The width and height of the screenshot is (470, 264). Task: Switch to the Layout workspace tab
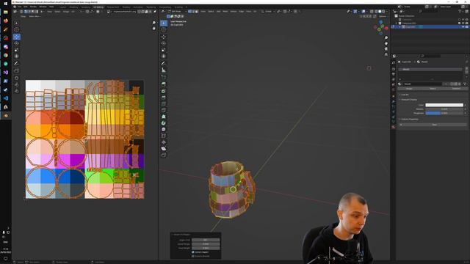point(62,7)
